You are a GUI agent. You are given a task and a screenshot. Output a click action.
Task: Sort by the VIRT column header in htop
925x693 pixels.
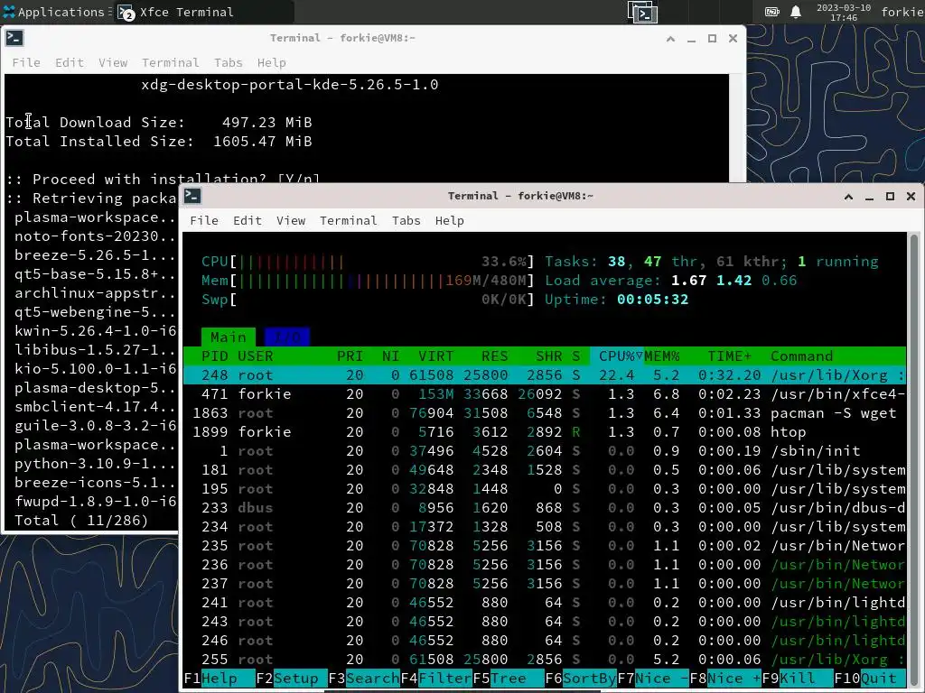click(436, 356)
